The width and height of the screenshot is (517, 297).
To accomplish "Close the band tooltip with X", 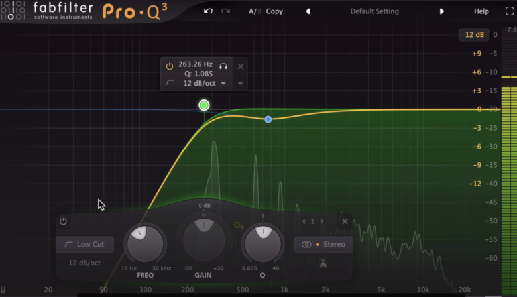I will pos(241,66).
